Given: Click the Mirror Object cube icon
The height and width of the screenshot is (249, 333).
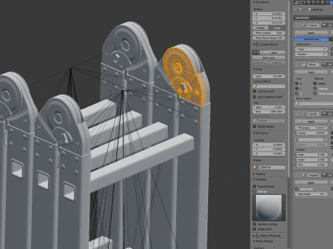Looking at the screenshot, I should pos(298,104).
